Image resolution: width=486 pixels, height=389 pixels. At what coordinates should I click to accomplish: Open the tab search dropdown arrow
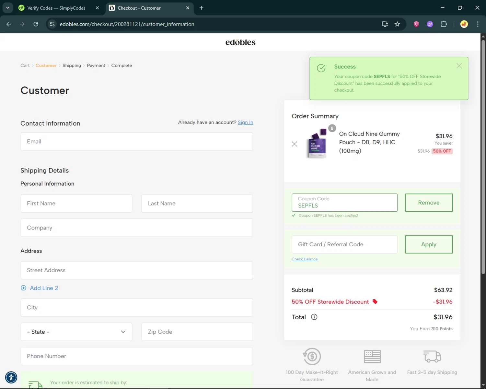point(8,8)
